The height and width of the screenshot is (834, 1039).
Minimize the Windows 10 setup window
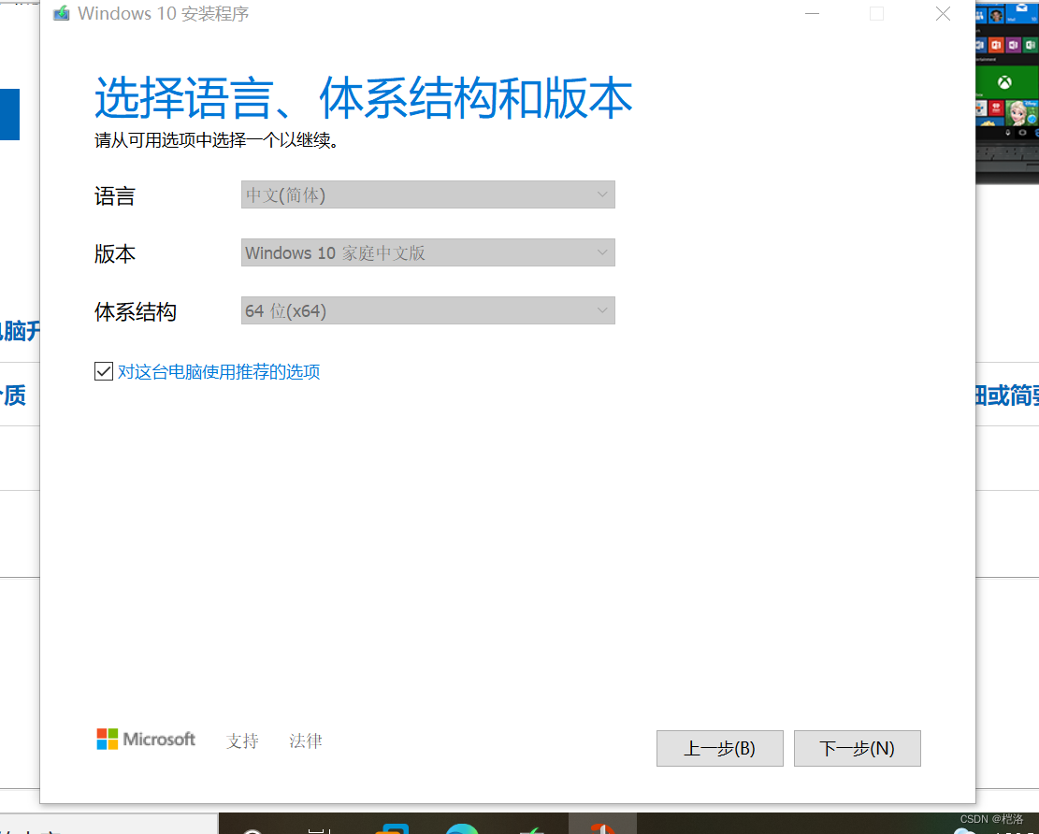point(813,13)
